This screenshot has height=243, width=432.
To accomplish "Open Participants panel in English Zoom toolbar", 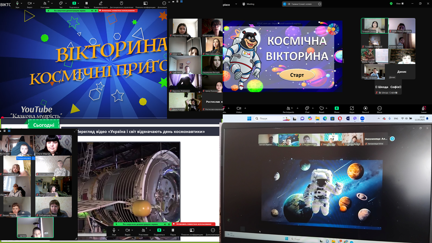I will coord(289,110).
